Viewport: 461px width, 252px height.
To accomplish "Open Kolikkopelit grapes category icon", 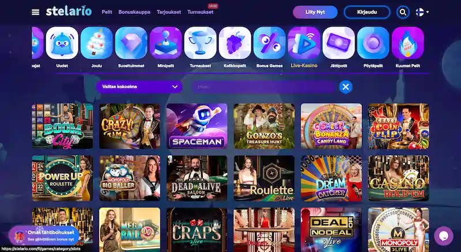I will (x=235, y=43).
